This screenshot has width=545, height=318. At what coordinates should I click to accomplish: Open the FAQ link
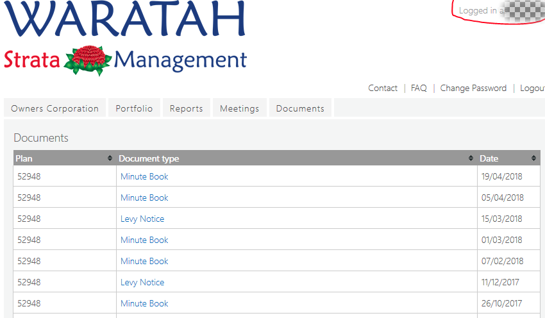pos(419,88)
